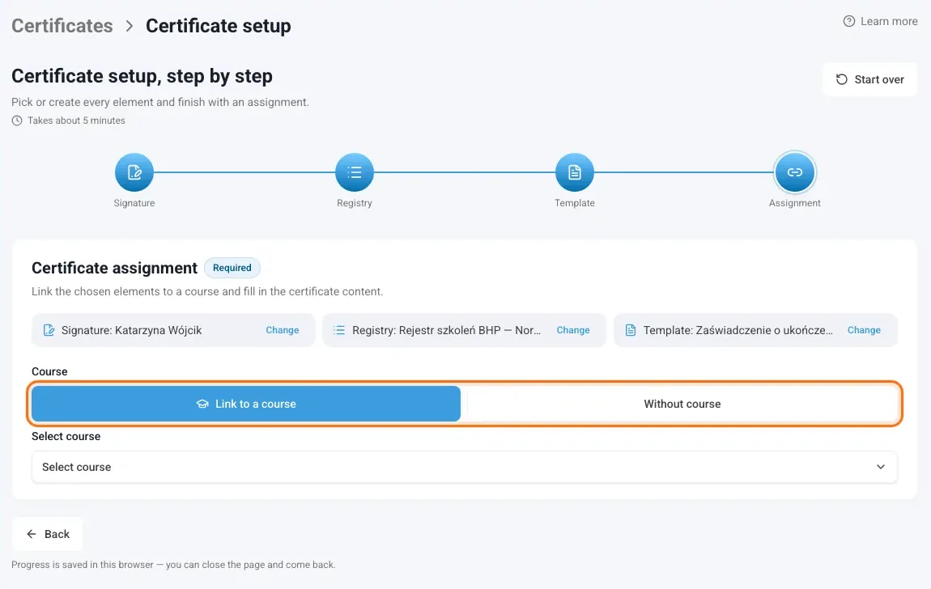931x589 pixels.
Task: Click the Start over refresh icon
Action: coord(841,79)
